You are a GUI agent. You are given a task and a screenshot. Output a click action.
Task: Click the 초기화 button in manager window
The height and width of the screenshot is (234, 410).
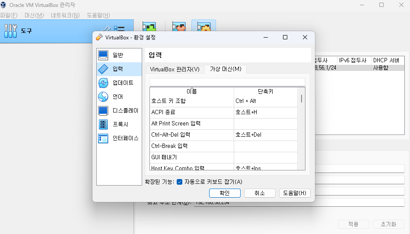point(388,224)
